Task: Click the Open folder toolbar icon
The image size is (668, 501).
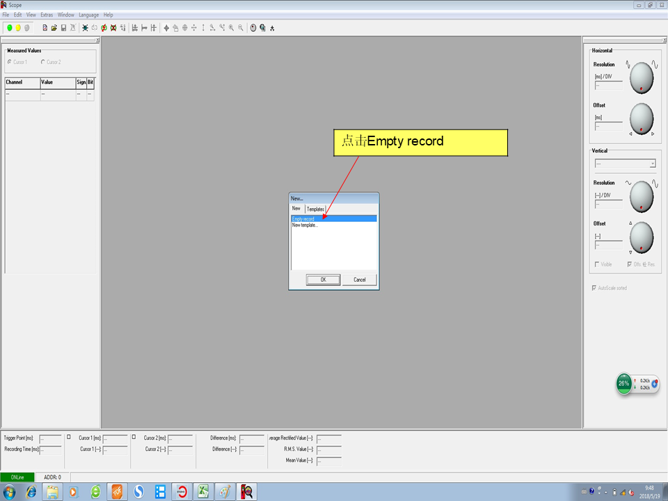Action: point(54,28)
